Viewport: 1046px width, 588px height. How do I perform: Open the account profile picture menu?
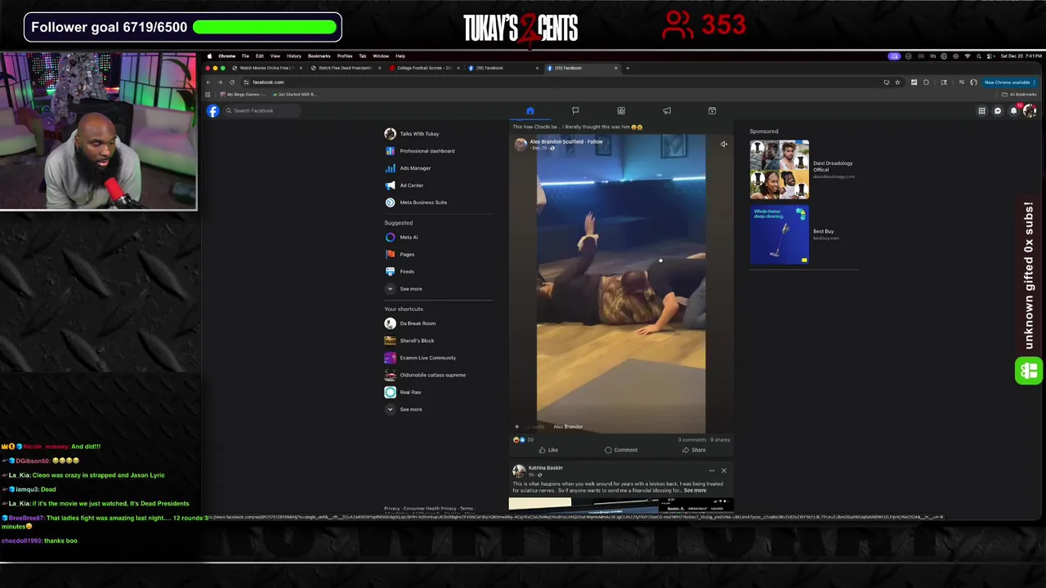[1029, 111]
